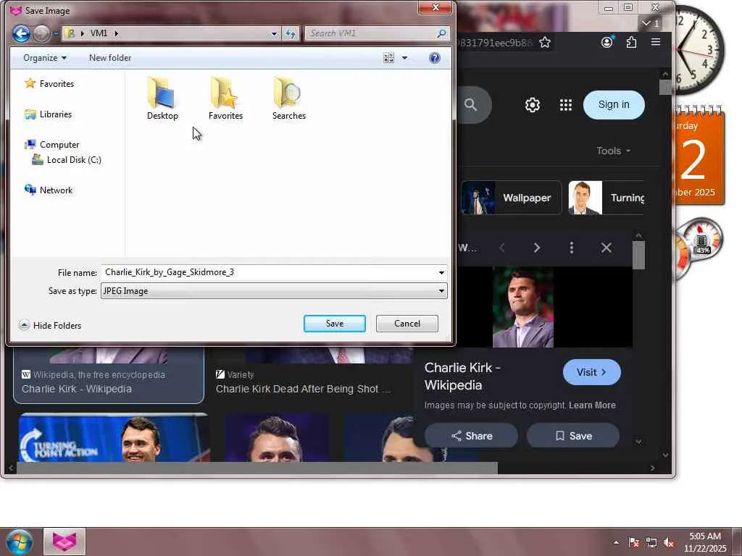
Task: Click the search magnifier in Search VM1
Action: (441, 33)
